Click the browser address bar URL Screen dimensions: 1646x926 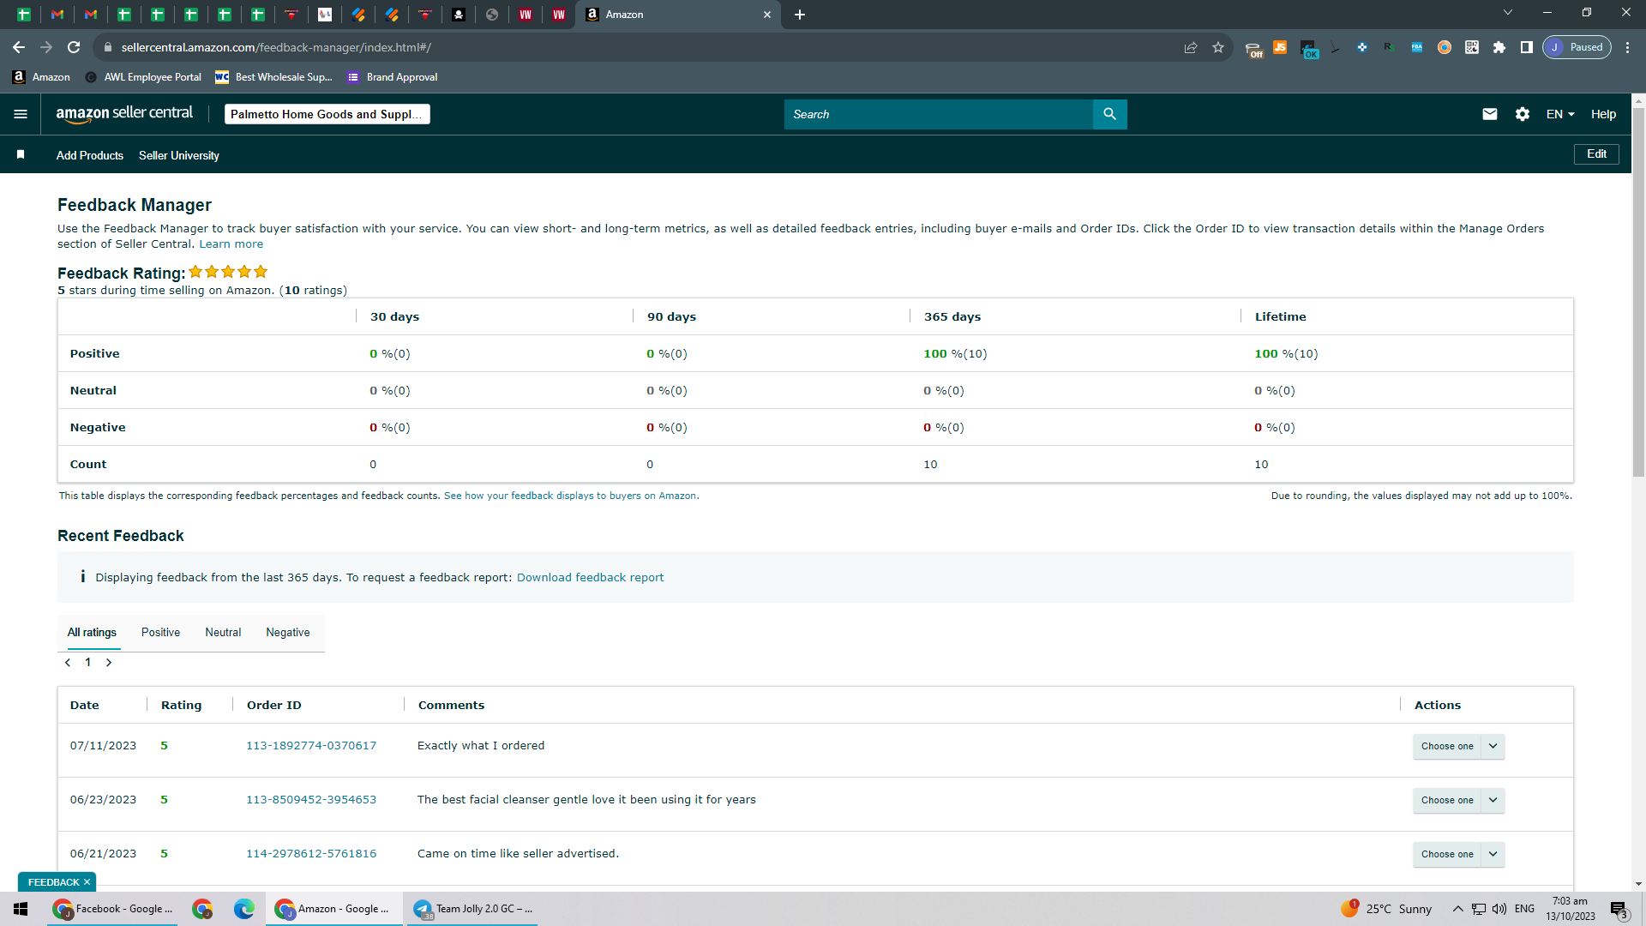[276, 47]
